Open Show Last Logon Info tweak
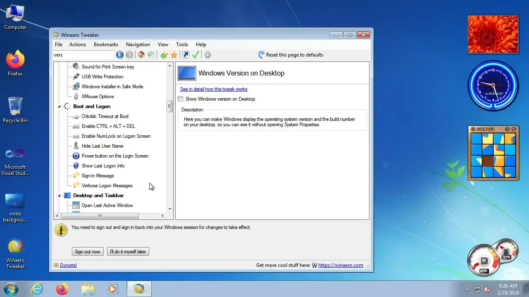529x297 pixels. (x=103, y=166)
